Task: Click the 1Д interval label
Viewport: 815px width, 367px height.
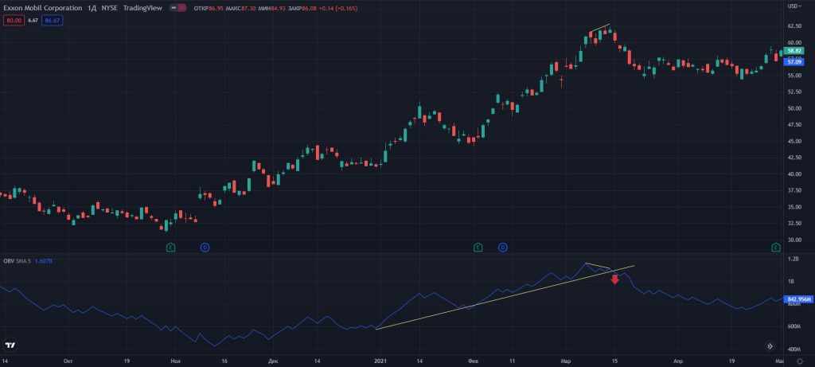Action: tap(92, 8)
